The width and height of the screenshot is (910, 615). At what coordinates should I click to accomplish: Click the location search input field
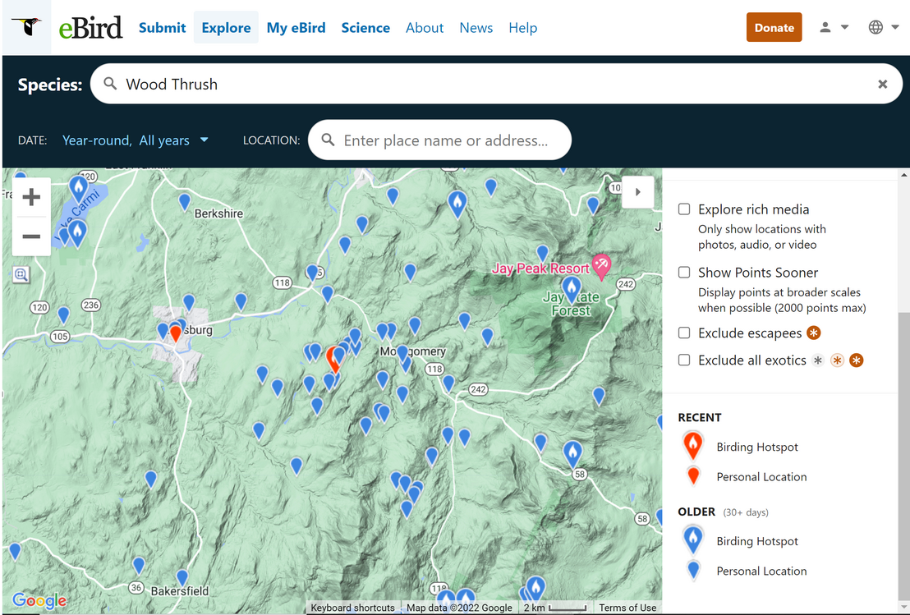[439, 140]
